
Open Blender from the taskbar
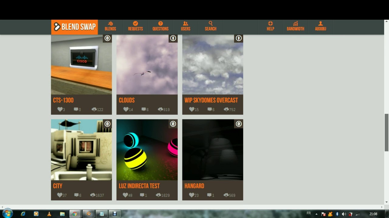click(x=88, y=214)
